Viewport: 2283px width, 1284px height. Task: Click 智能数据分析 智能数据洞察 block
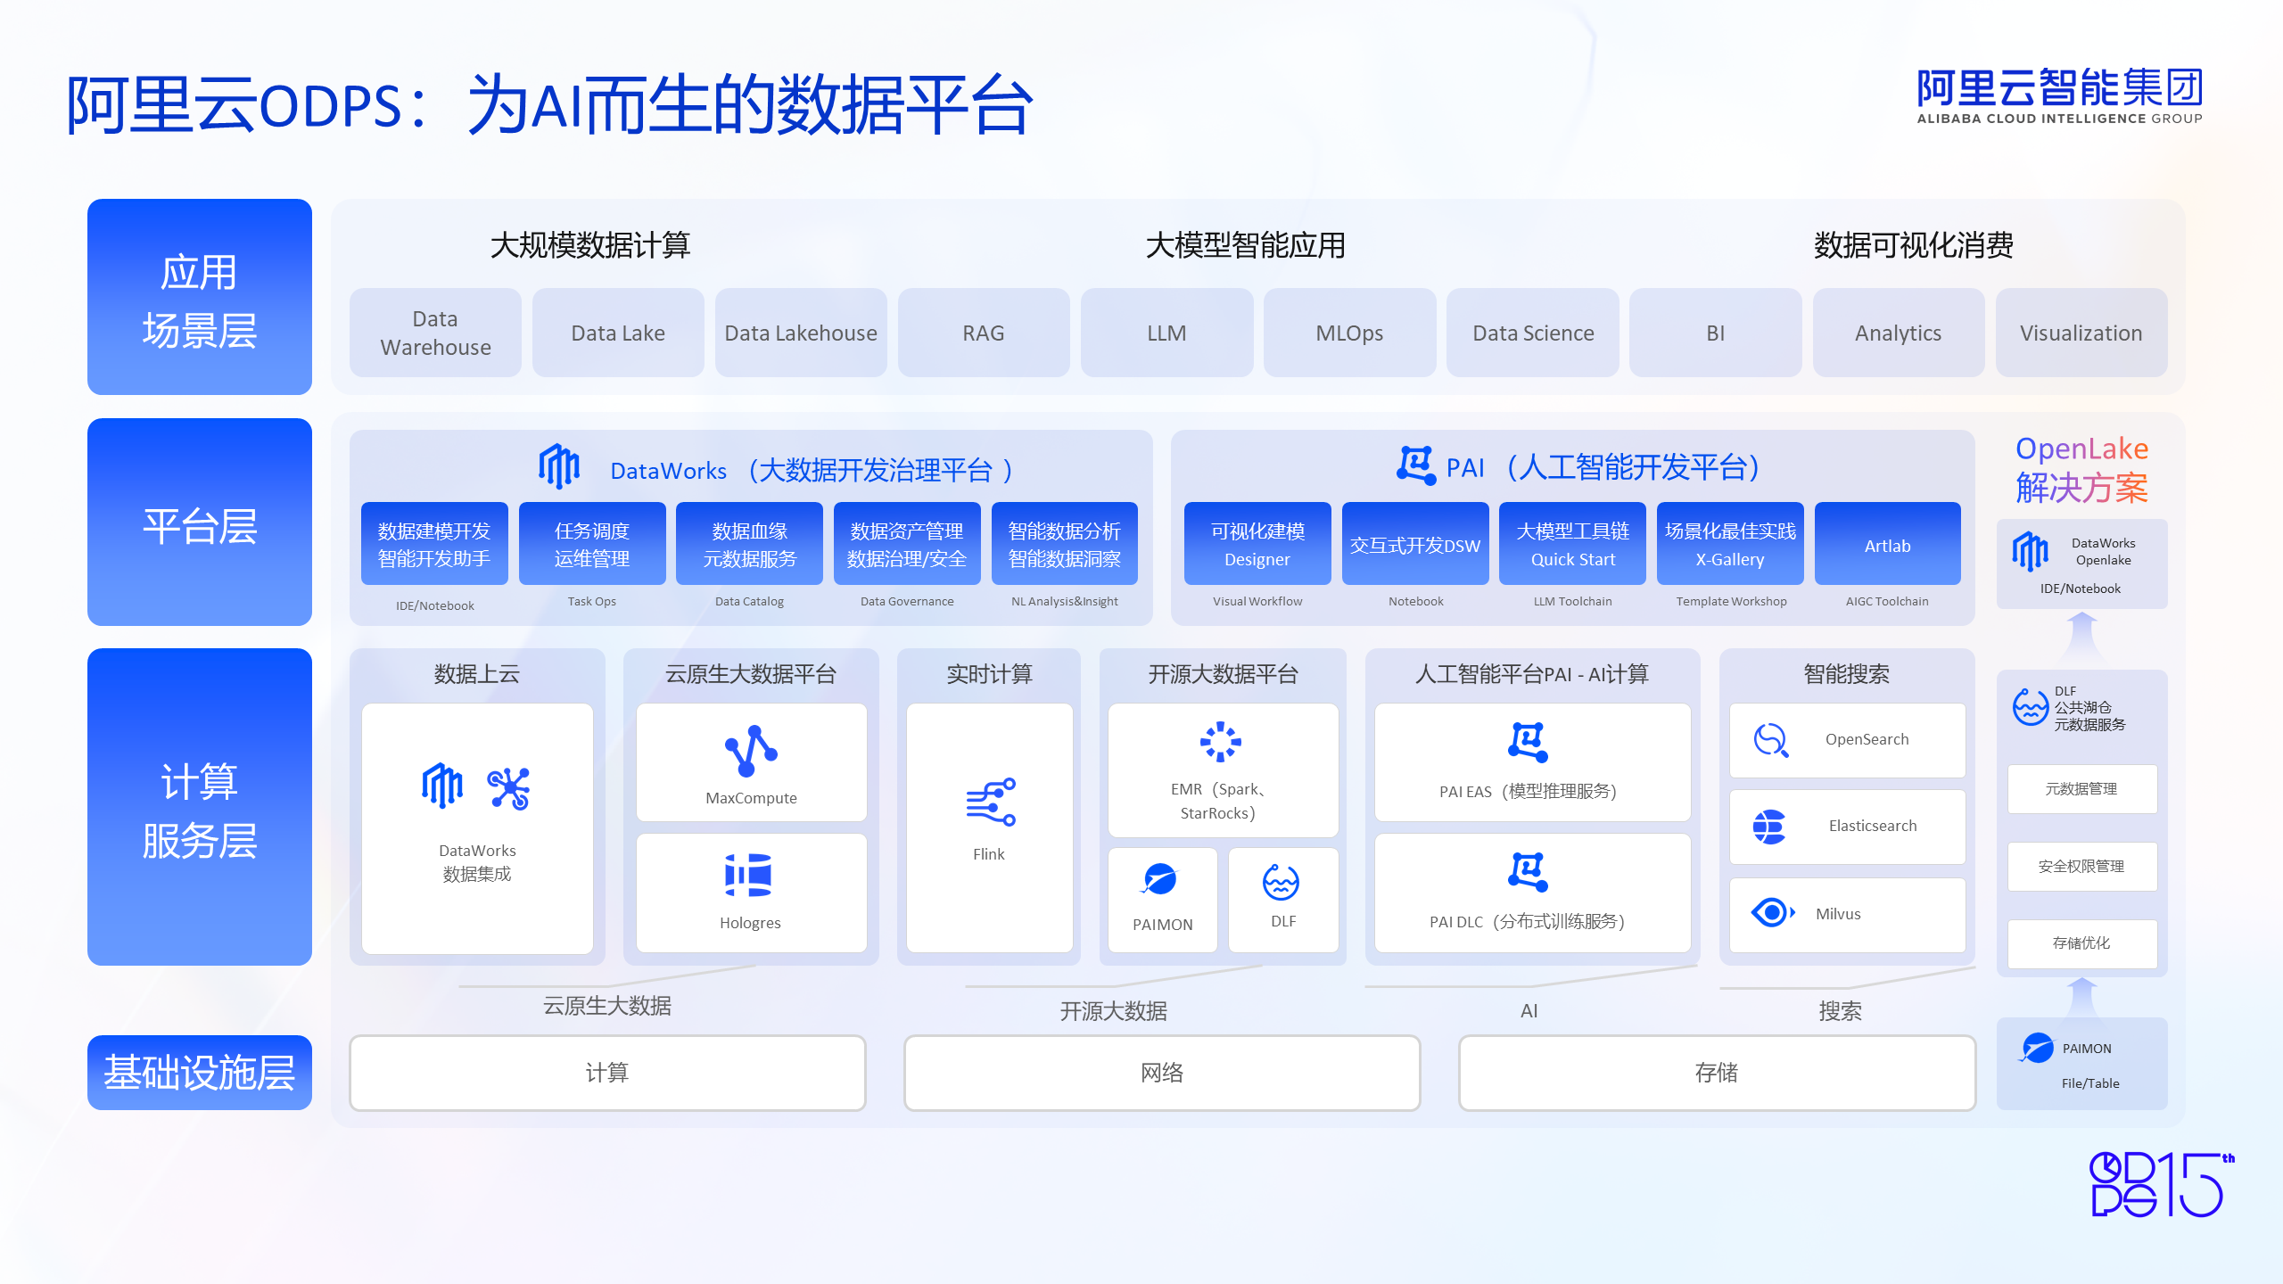1065,544
